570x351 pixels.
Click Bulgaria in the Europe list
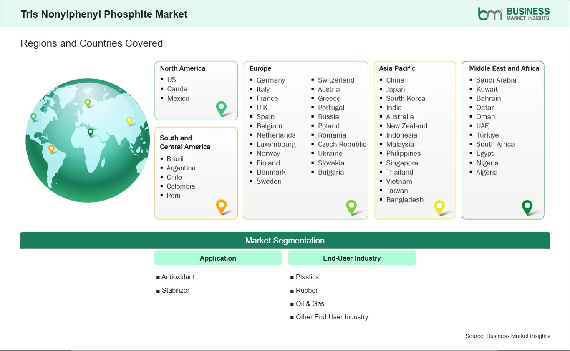[331, 172]
